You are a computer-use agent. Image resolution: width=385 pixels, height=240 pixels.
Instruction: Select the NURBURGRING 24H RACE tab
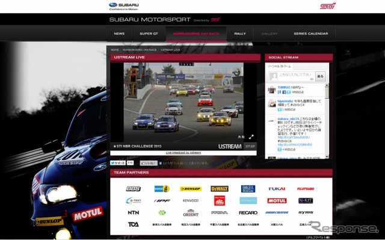click(196, 34)
